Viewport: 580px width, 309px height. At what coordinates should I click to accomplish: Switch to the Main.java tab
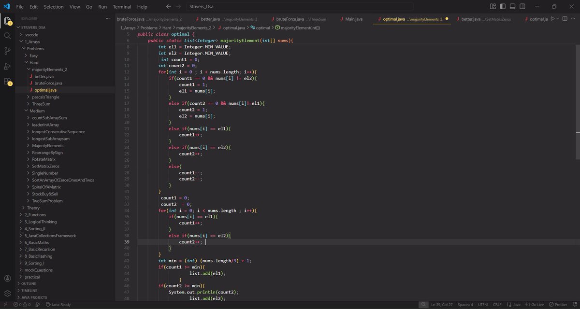click(x=354, y=19)
